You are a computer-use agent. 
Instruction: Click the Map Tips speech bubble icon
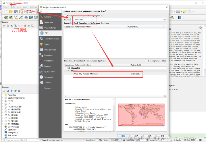tap(185, 11)
